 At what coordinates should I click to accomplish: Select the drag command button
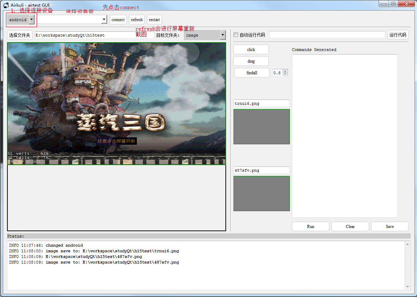coord(251,61)
